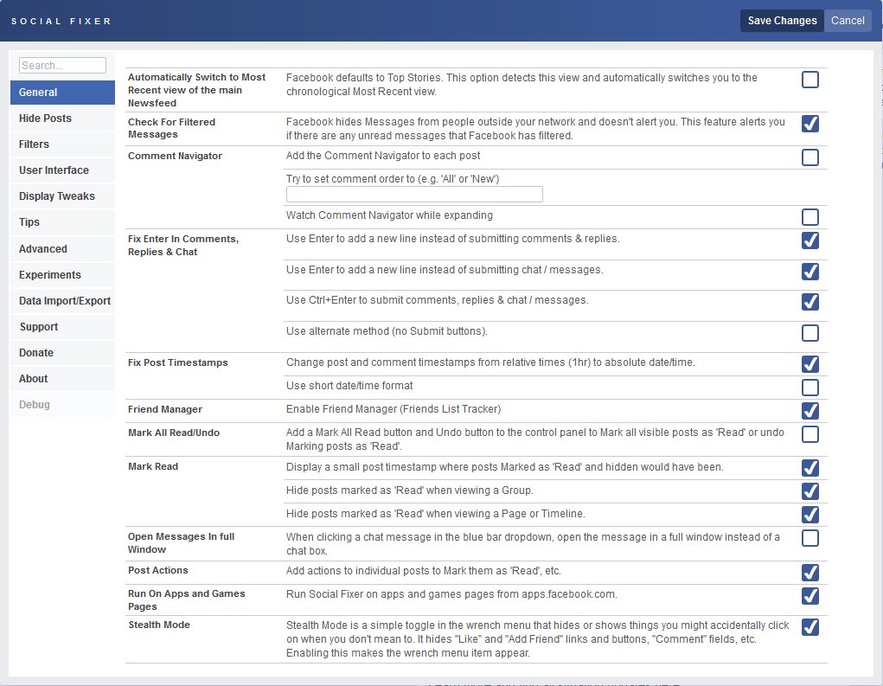Enable Use short date/time format
883x686 pixels.
click(809, 388)
